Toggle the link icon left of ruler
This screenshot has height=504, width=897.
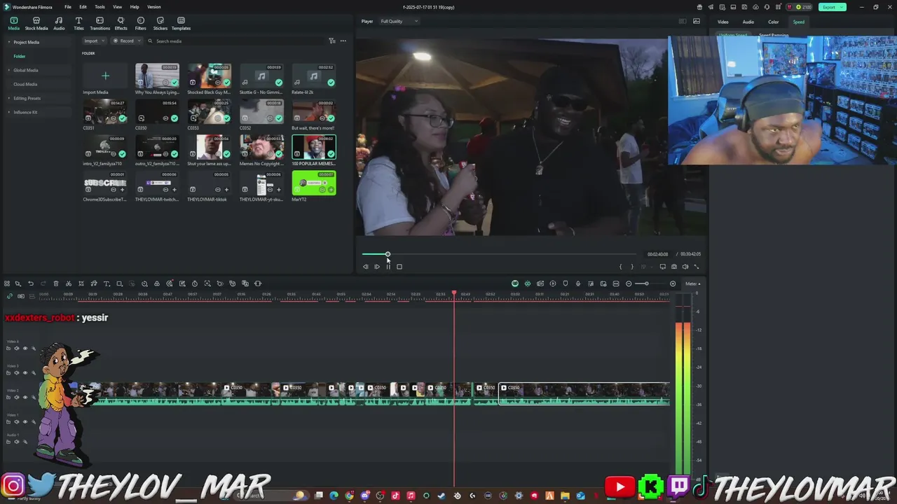pyautogui.click(x=10, y=296)
